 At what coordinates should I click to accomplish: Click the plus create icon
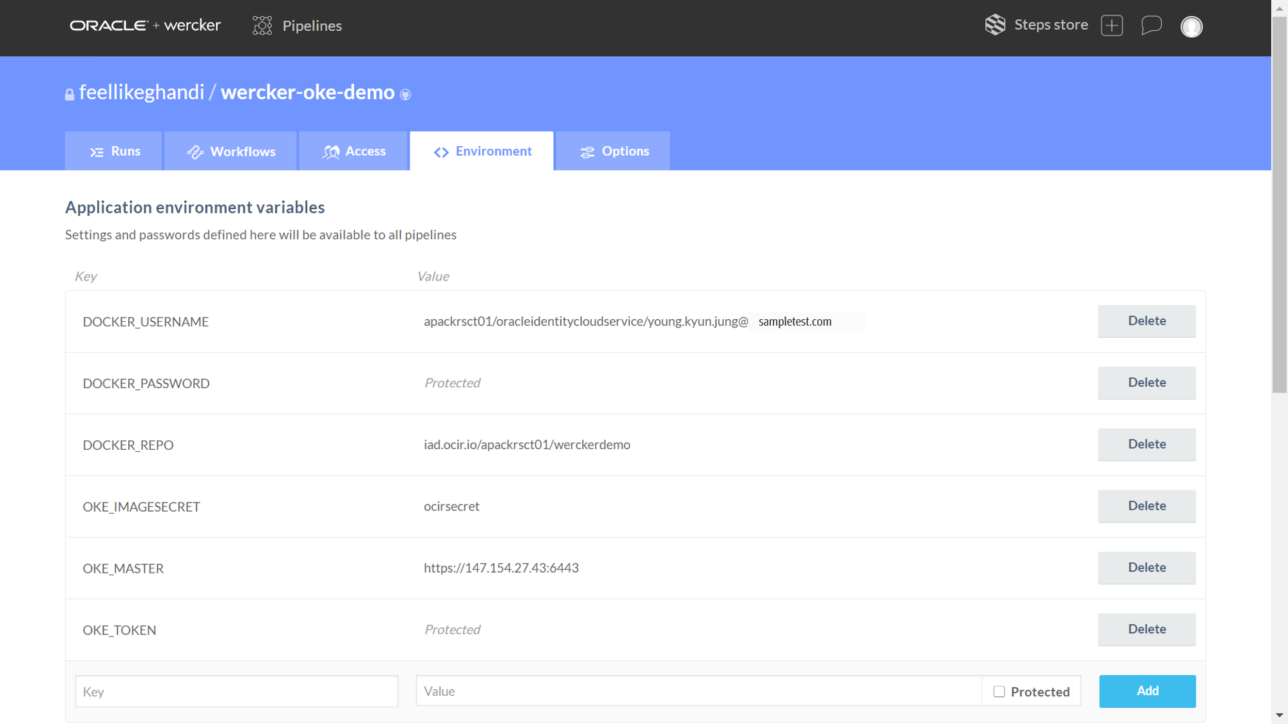[1112, 26]
